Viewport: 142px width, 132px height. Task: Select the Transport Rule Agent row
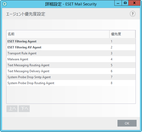(71, 53)
